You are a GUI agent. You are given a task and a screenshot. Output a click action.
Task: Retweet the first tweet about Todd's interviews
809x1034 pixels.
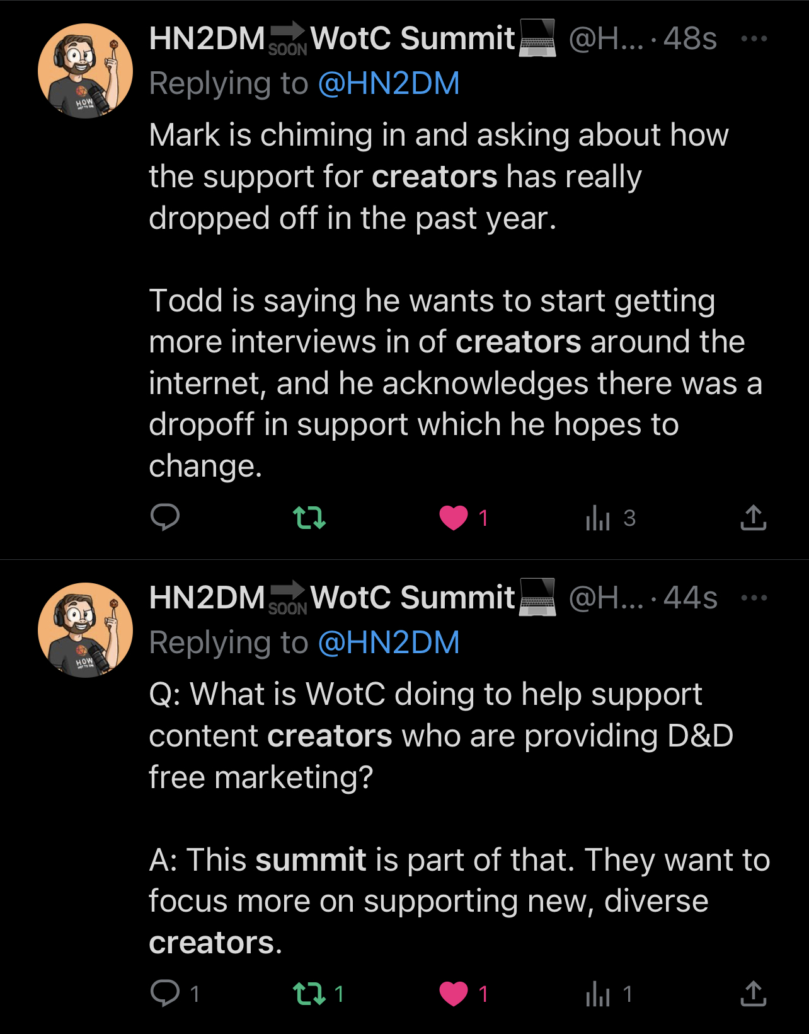pyautogui.click(x=309, y=518)
